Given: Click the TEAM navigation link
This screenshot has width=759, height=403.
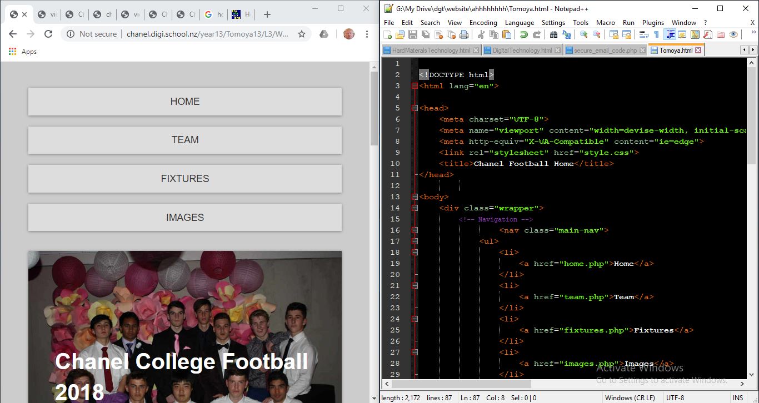Looking at the screenshot, I should coord(185,140).
